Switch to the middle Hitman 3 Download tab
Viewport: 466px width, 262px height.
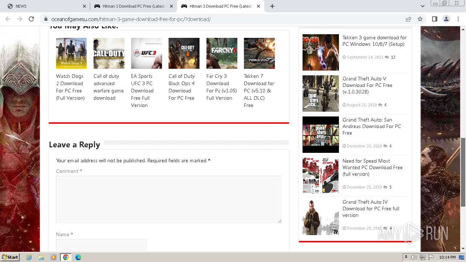point(134,6)
